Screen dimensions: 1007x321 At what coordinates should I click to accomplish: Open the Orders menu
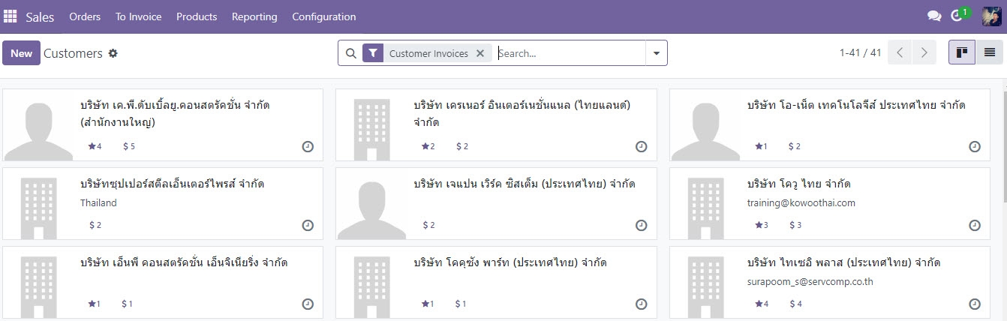click(85, 16)
